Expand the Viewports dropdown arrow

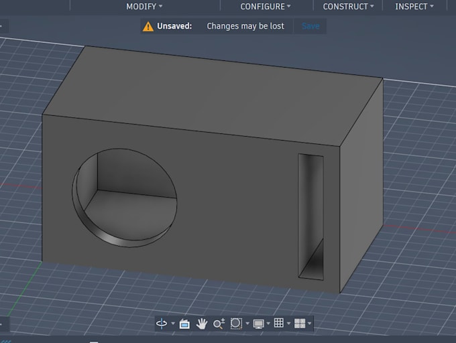point(309,324)
